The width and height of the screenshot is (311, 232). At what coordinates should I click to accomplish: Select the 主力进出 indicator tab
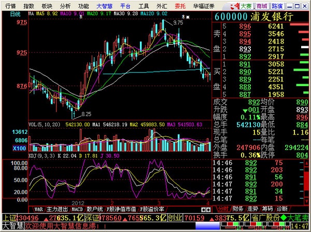(x=57, y=208)
